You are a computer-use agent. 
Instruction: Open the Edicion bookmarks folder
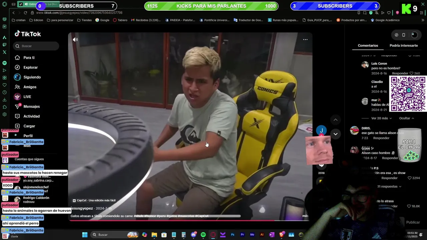[36, 20]
